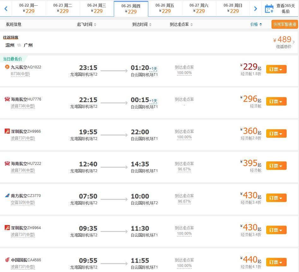Open the 365-day low price calendar icon
Screen dimensions: 299x272
tap(269, 9)
